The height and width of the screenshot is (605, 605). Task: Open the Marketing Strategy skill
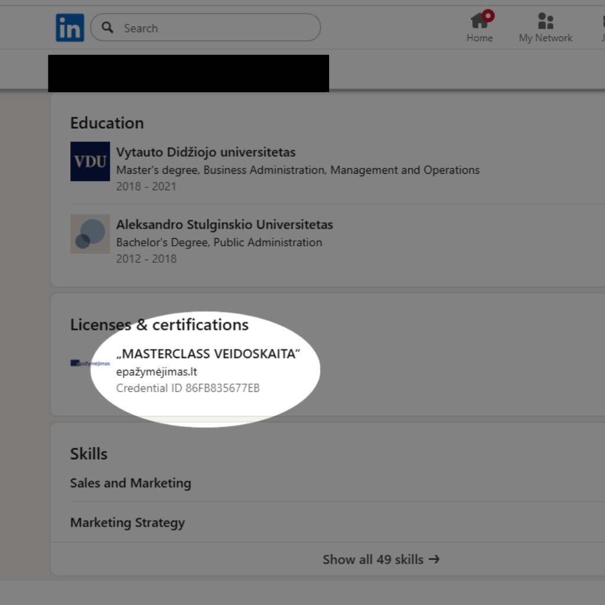(x=128, y=522)
